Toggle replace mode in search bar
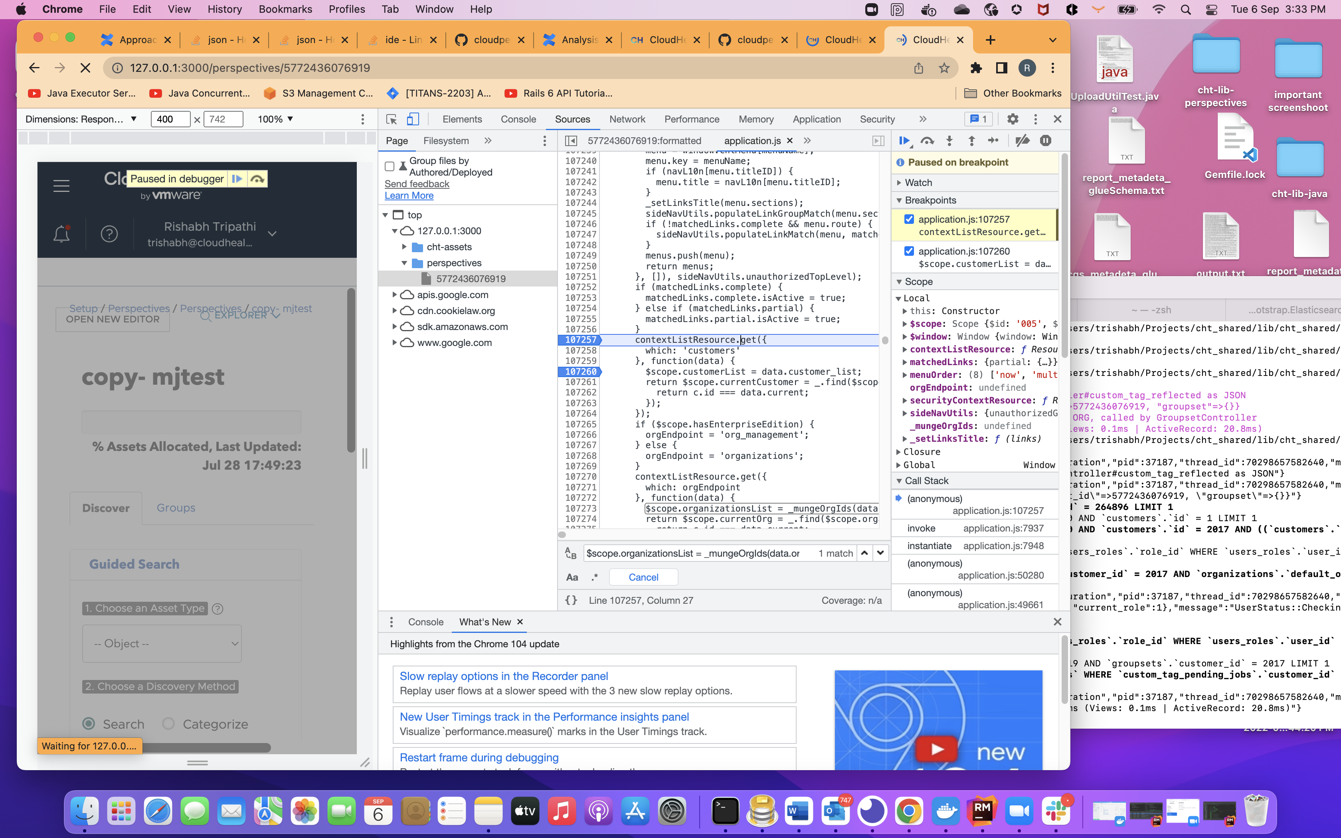 [x=571, y=553]
